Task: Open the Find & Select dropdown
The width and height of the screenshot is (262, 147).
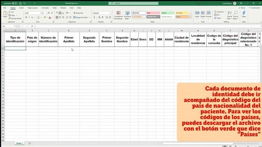Action: 235,15
